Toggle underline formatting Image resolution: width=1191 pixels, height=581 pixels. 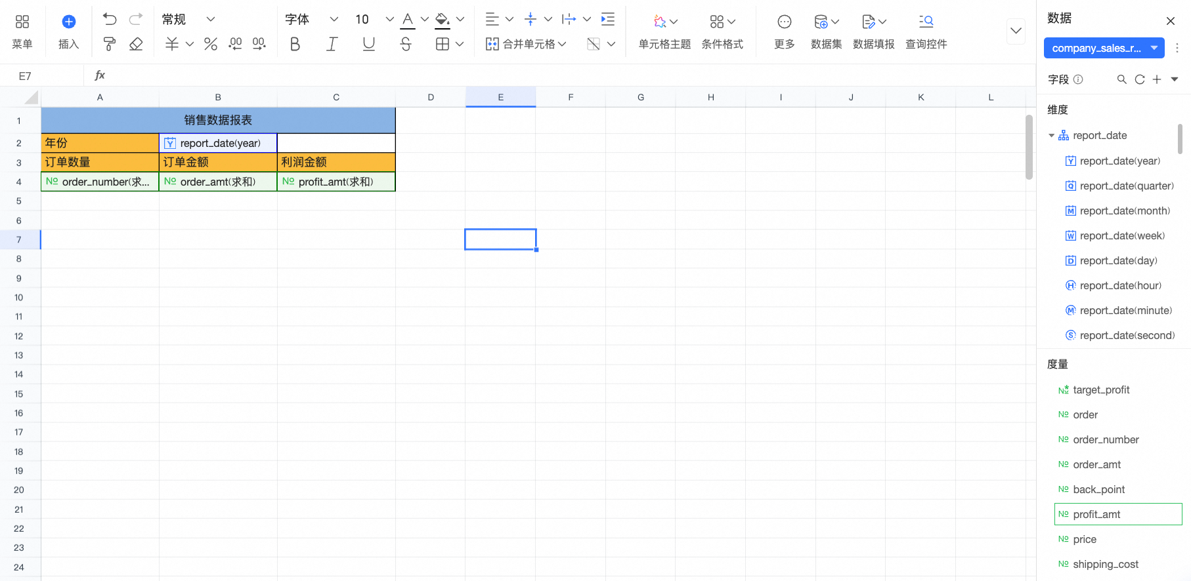369,44
